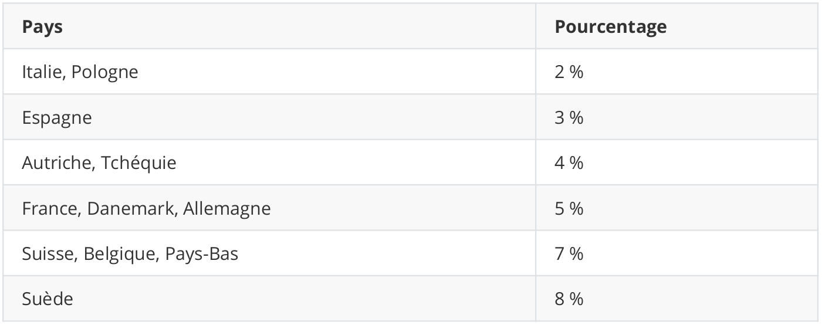Viewport: 822px width, 325px height.
Task: Click the word France in the table
Action: 49,208
